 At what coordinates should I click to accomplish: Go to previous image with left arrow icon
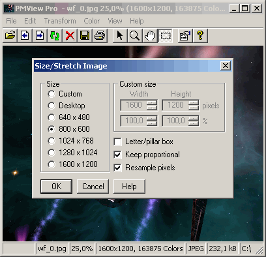pyautogui.click(x=25, y=35)
